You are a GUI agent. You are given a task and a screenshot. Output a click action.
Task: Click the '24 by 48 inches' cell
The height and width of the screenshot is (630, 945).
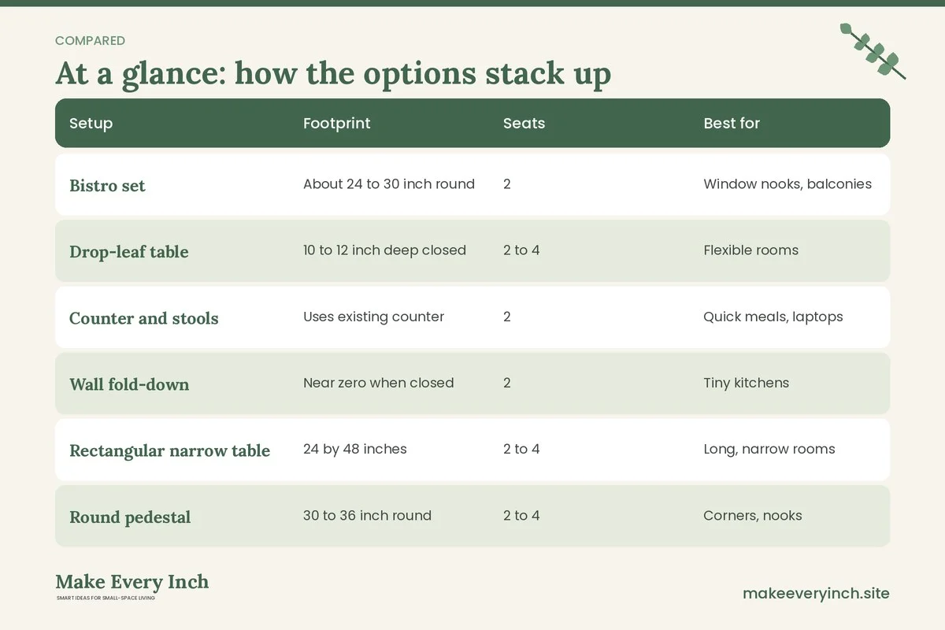[x=354, y=449]
